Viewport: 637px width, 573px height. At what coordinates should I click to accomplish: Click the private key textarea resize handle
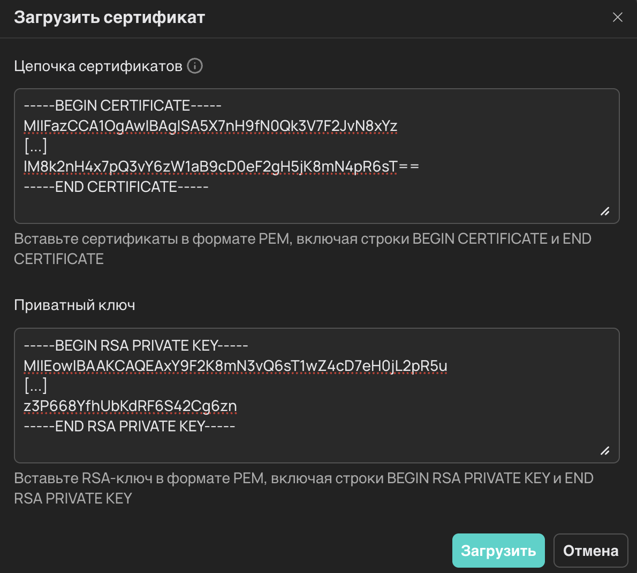pos(605,451)
